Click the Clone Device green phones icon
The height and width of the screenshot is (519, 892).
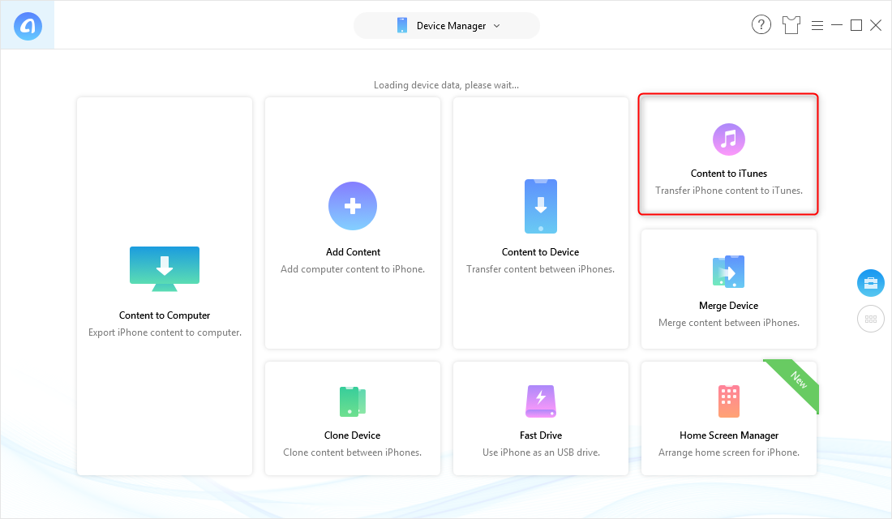coord(353,401)
